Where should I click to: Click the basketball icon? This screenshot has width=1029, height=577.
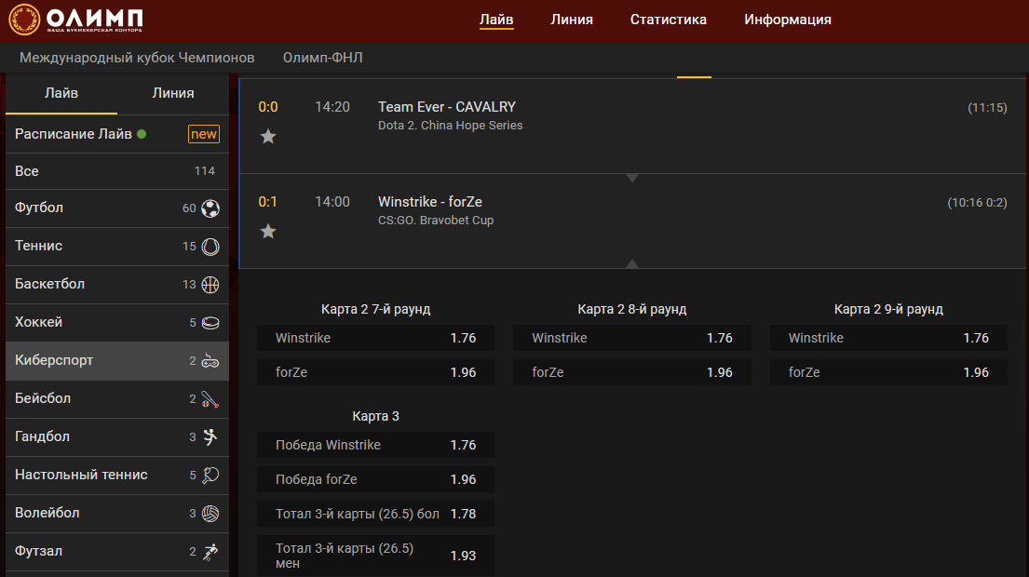210,285
